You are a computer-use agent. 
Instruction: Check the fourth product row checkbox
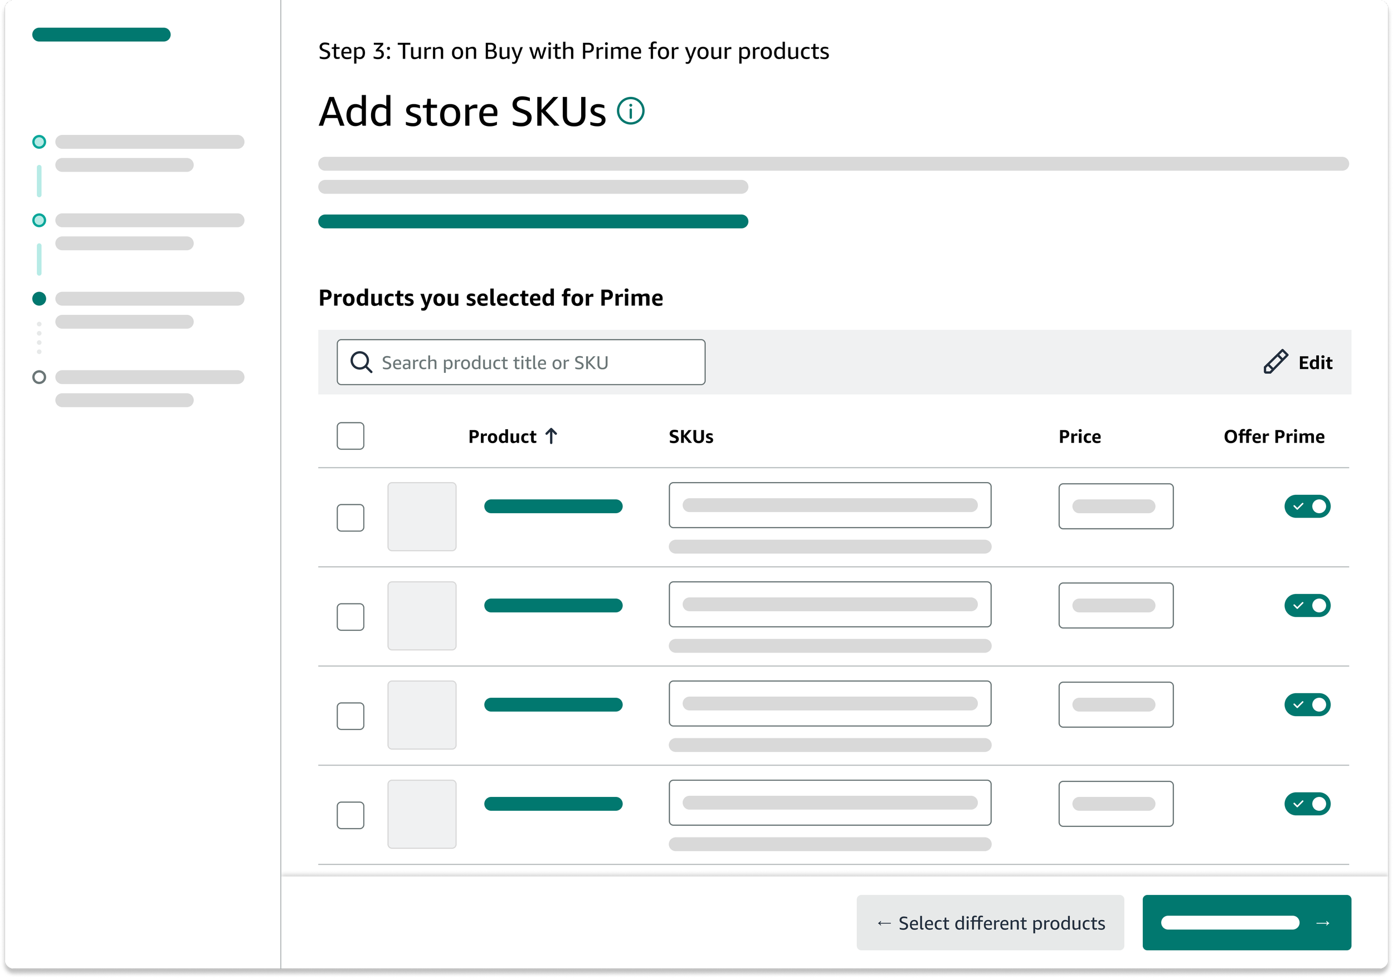[x=350, y=815]
